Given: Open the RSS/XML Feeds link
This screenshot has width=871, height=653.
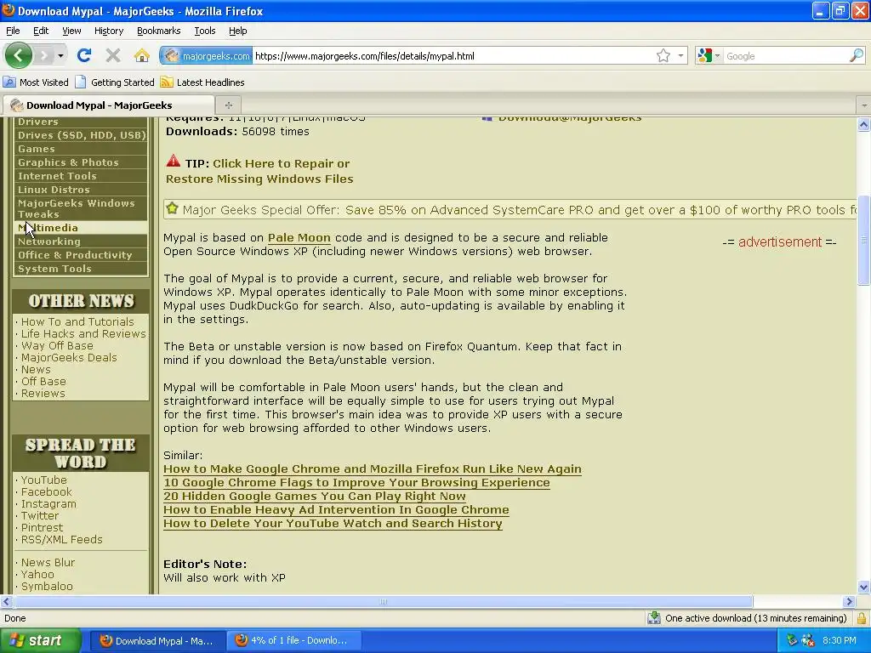Looking at the screenshot, I should [61, 540].
